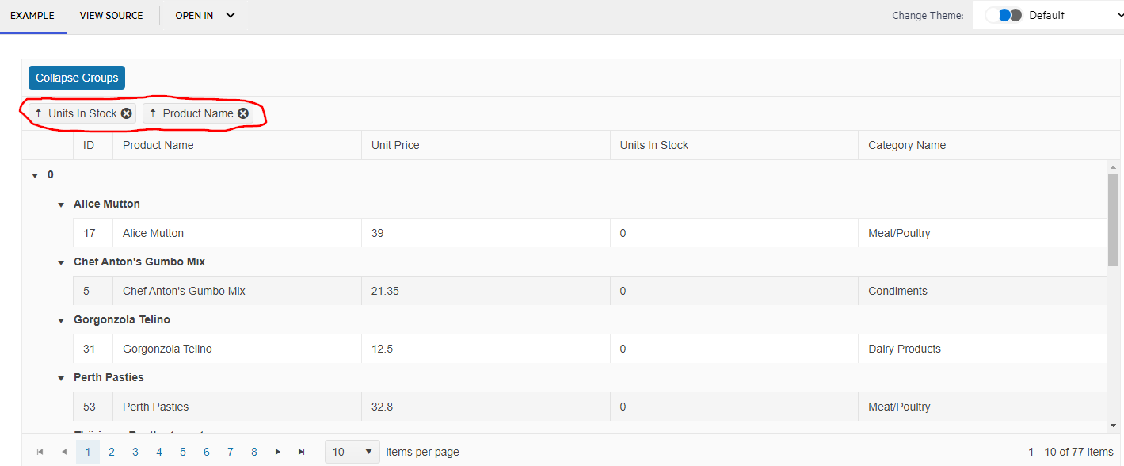Go to the next page arrow
1124x466 pixels.
tap(278, 452)
